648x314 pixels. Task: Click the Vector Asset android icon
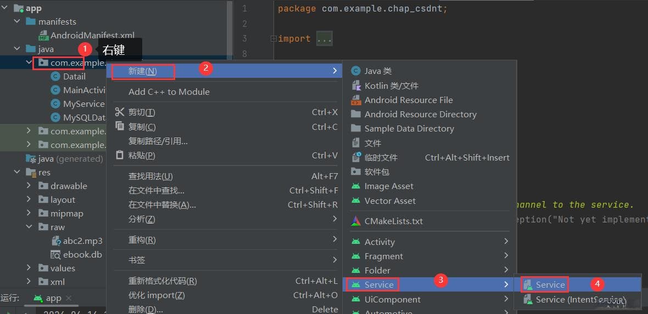point(355,201)
